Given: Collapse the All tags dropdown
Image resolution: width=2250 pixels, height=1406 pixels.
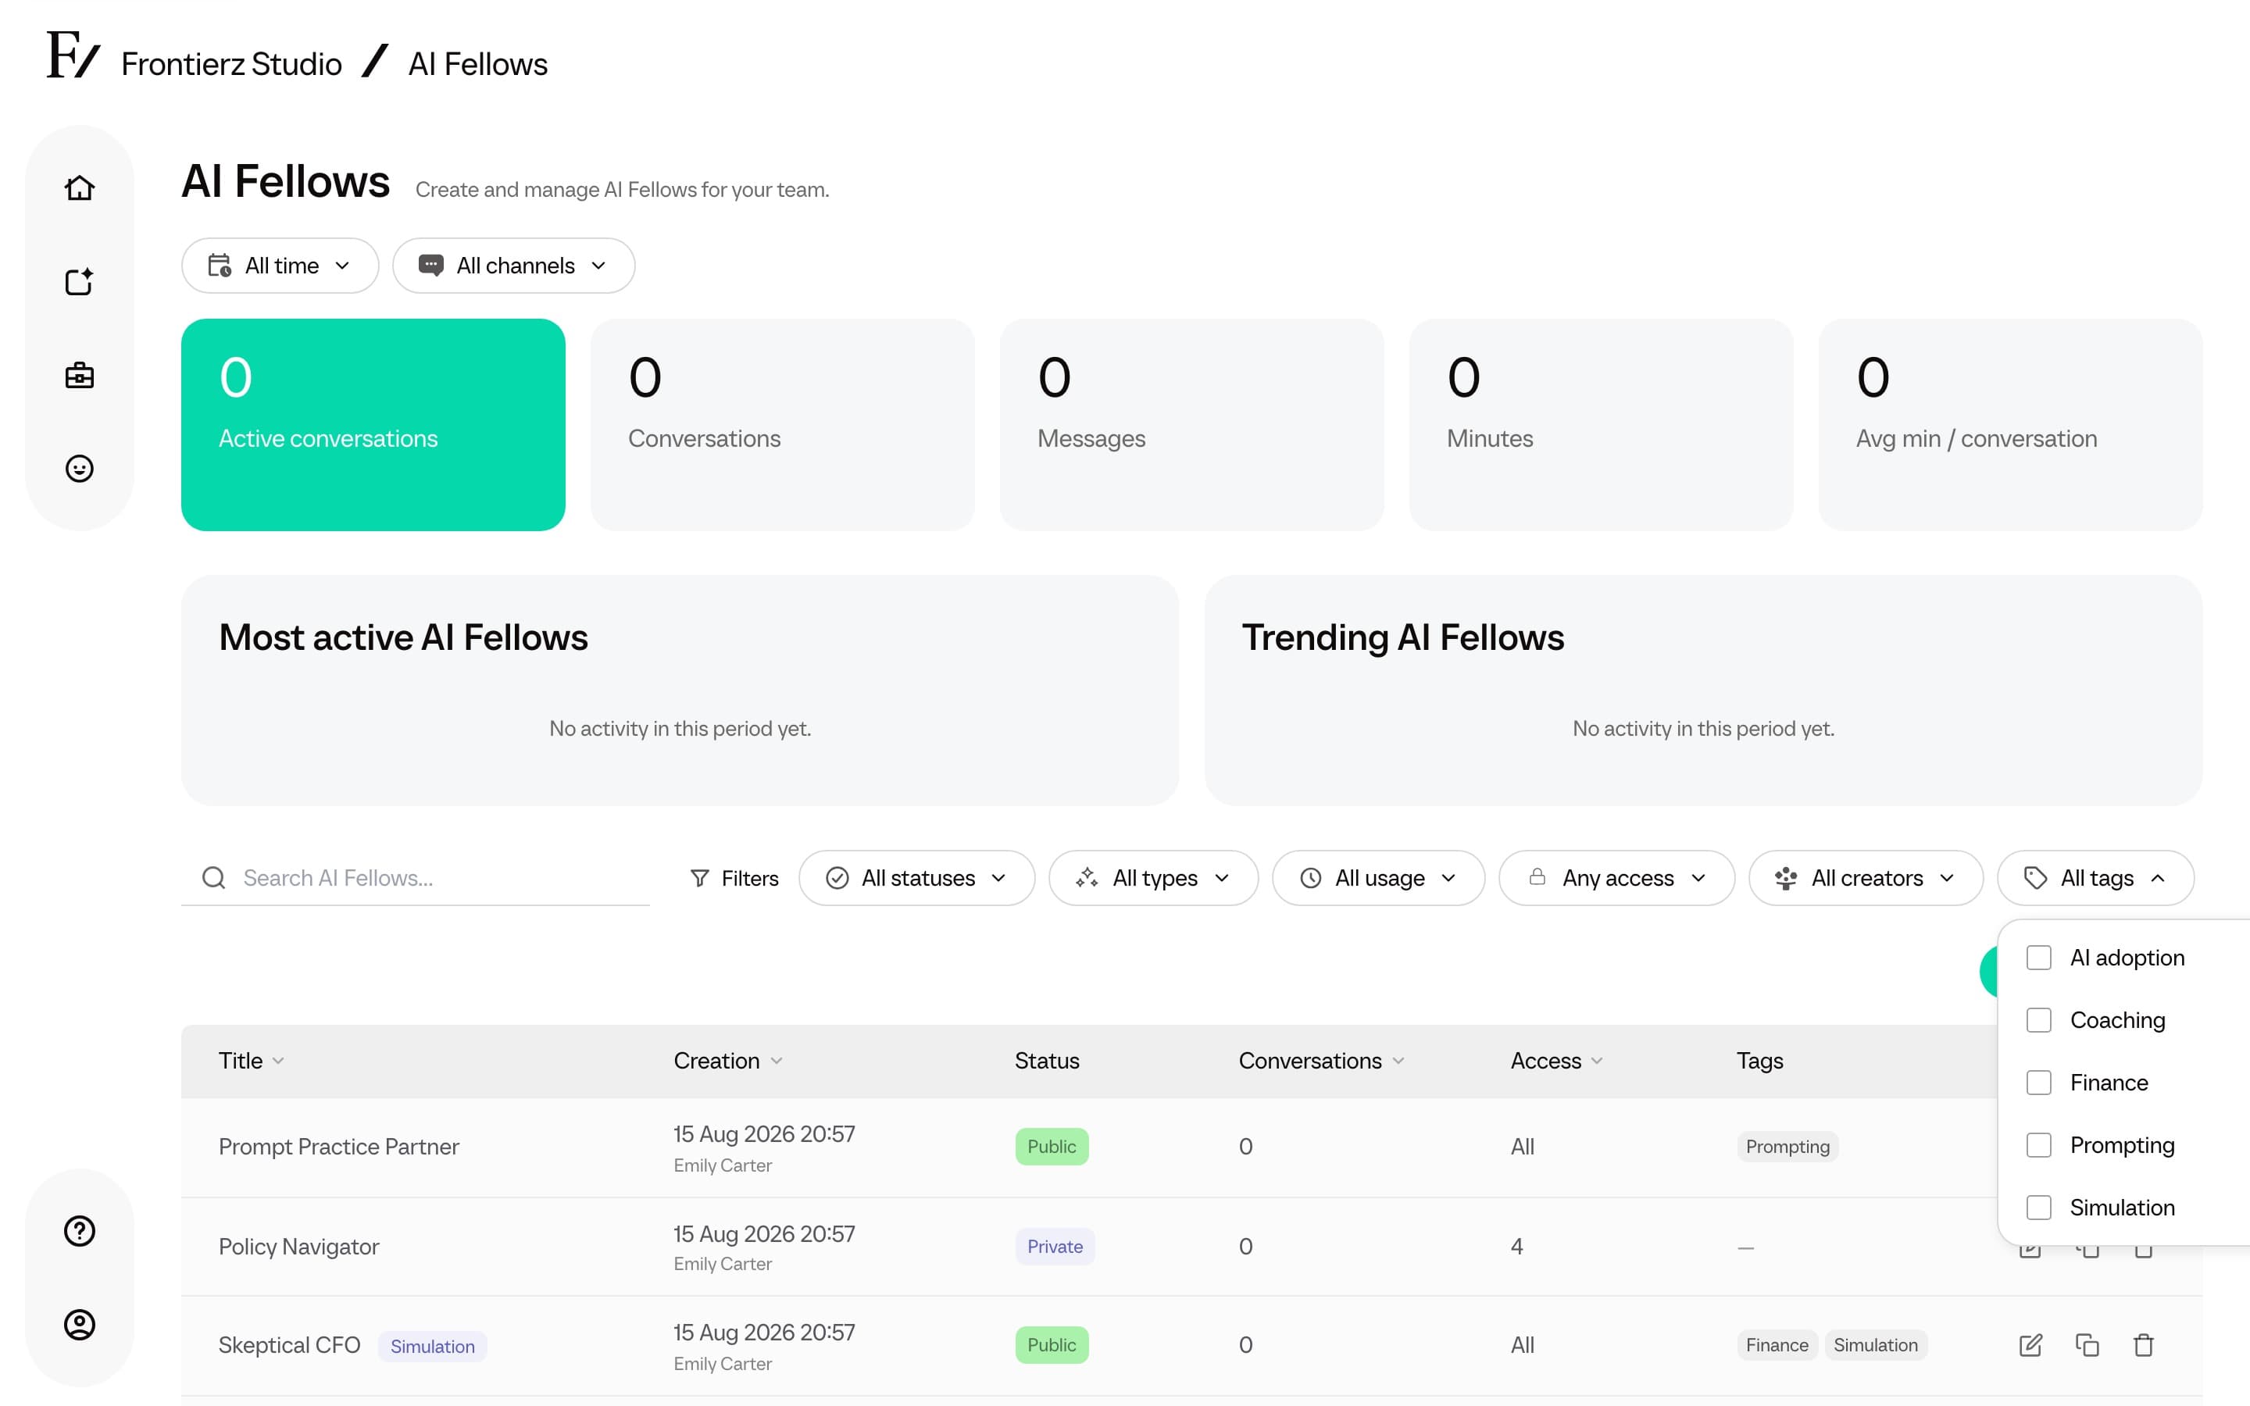Looking at the screenshot, I should 2095,878.
